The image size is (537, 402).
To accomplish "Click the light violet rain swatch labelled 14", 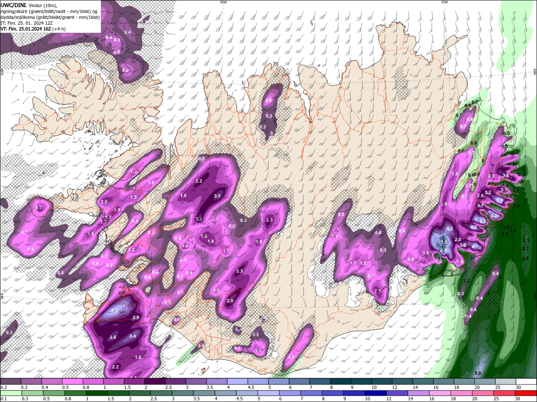I will (419, 393).
